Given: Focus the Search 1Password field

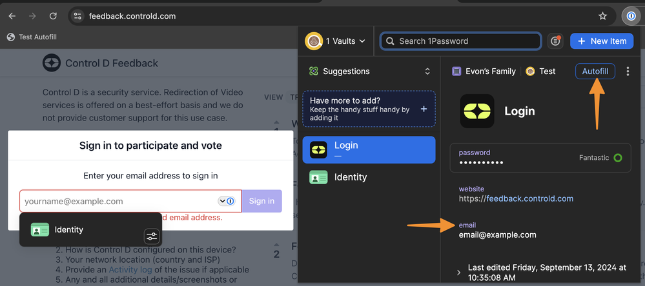Looking at the screenshot, I should 460,41.
